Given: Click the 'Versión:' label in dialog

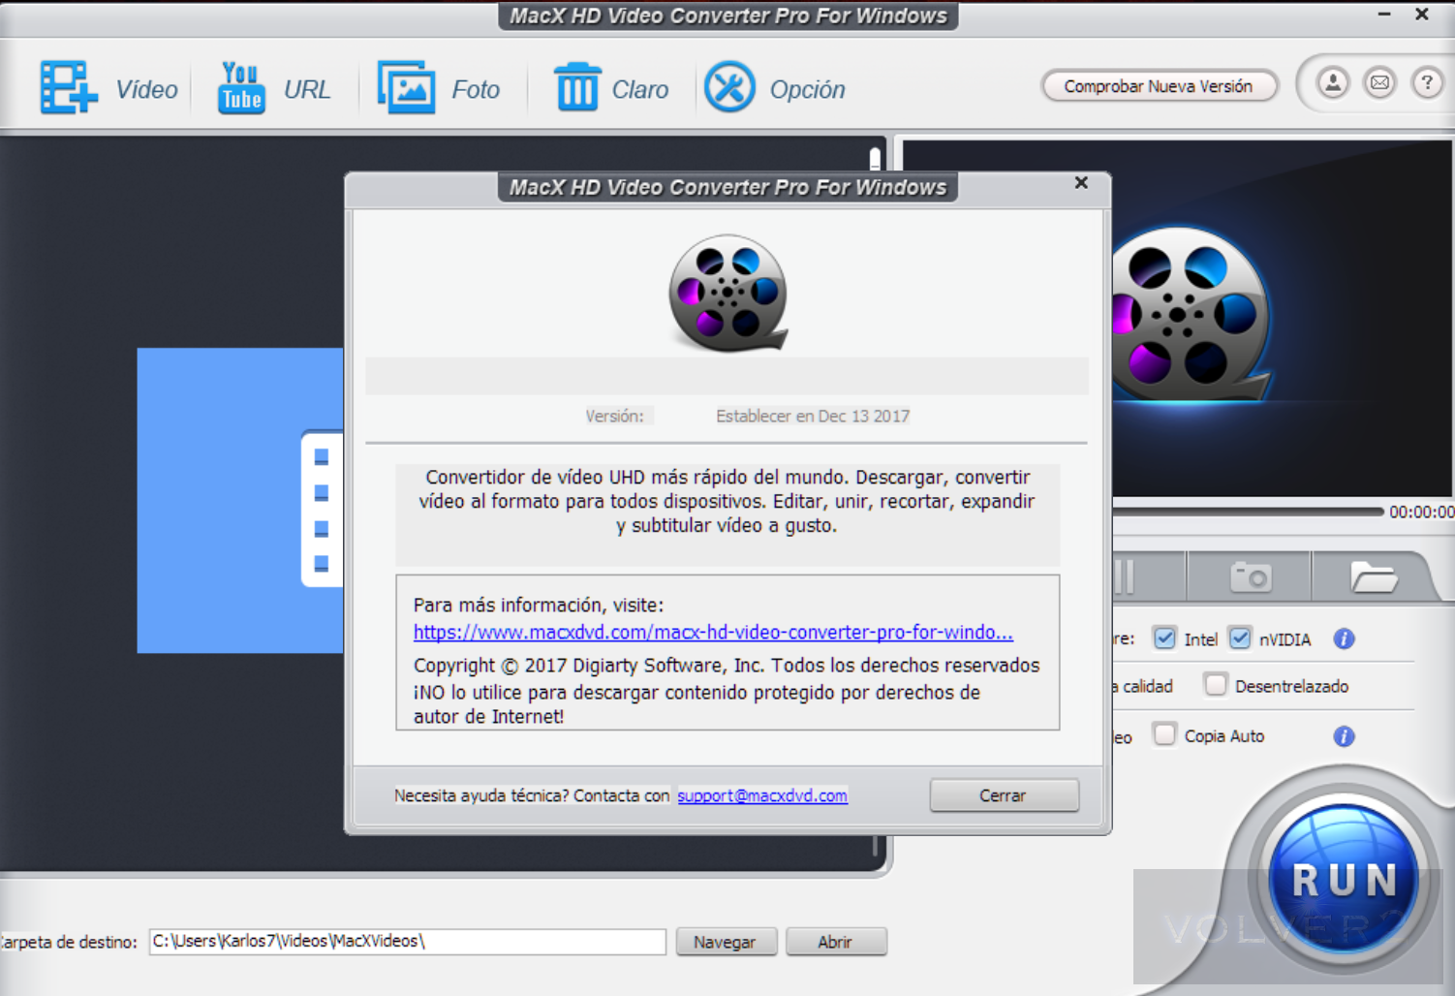Looking at the screenshot, I should click(614, 417).
